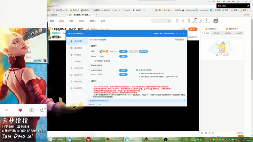Expand 视频 dropdown in Douyu navigation
The image size is (253, 142).
point(82,21)
